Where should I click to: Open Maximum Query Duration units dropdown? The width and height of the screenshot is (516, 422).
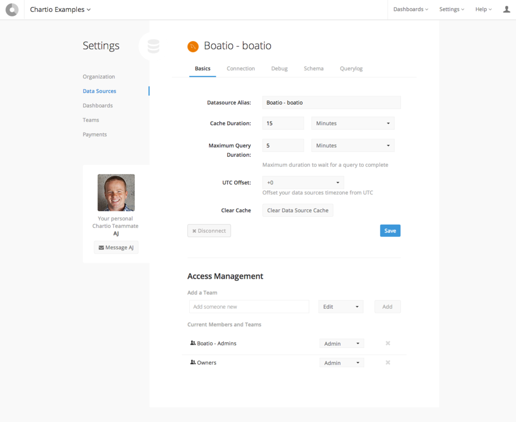point(353,145)
